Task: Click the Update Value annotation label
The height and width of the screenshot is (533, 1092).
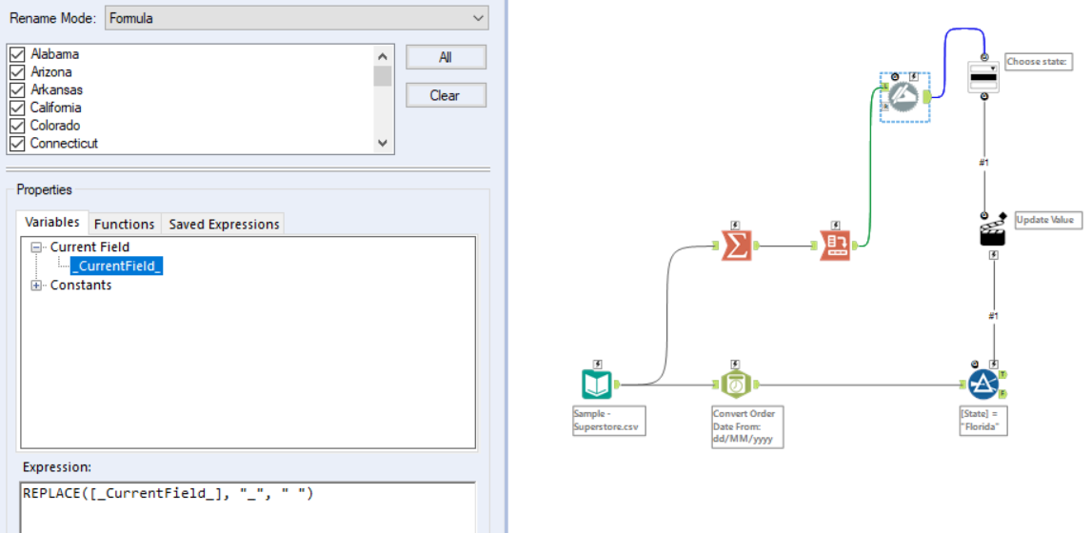Action: (x=1049, y=220)
